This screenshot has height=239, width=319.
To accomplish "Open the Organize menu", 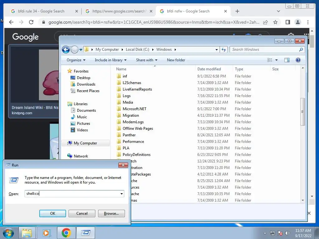I will (76, 60).
